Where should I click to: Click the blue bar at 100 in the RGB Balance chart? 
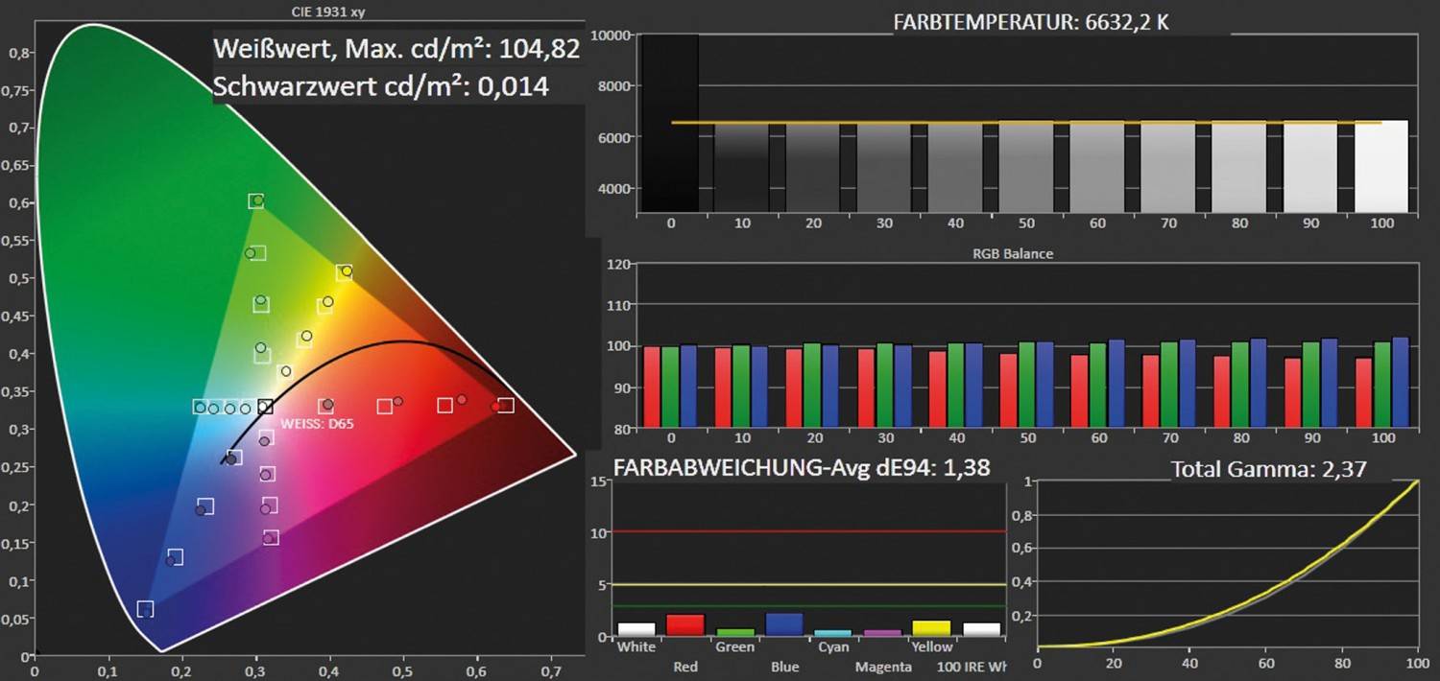click(1401, 383)
